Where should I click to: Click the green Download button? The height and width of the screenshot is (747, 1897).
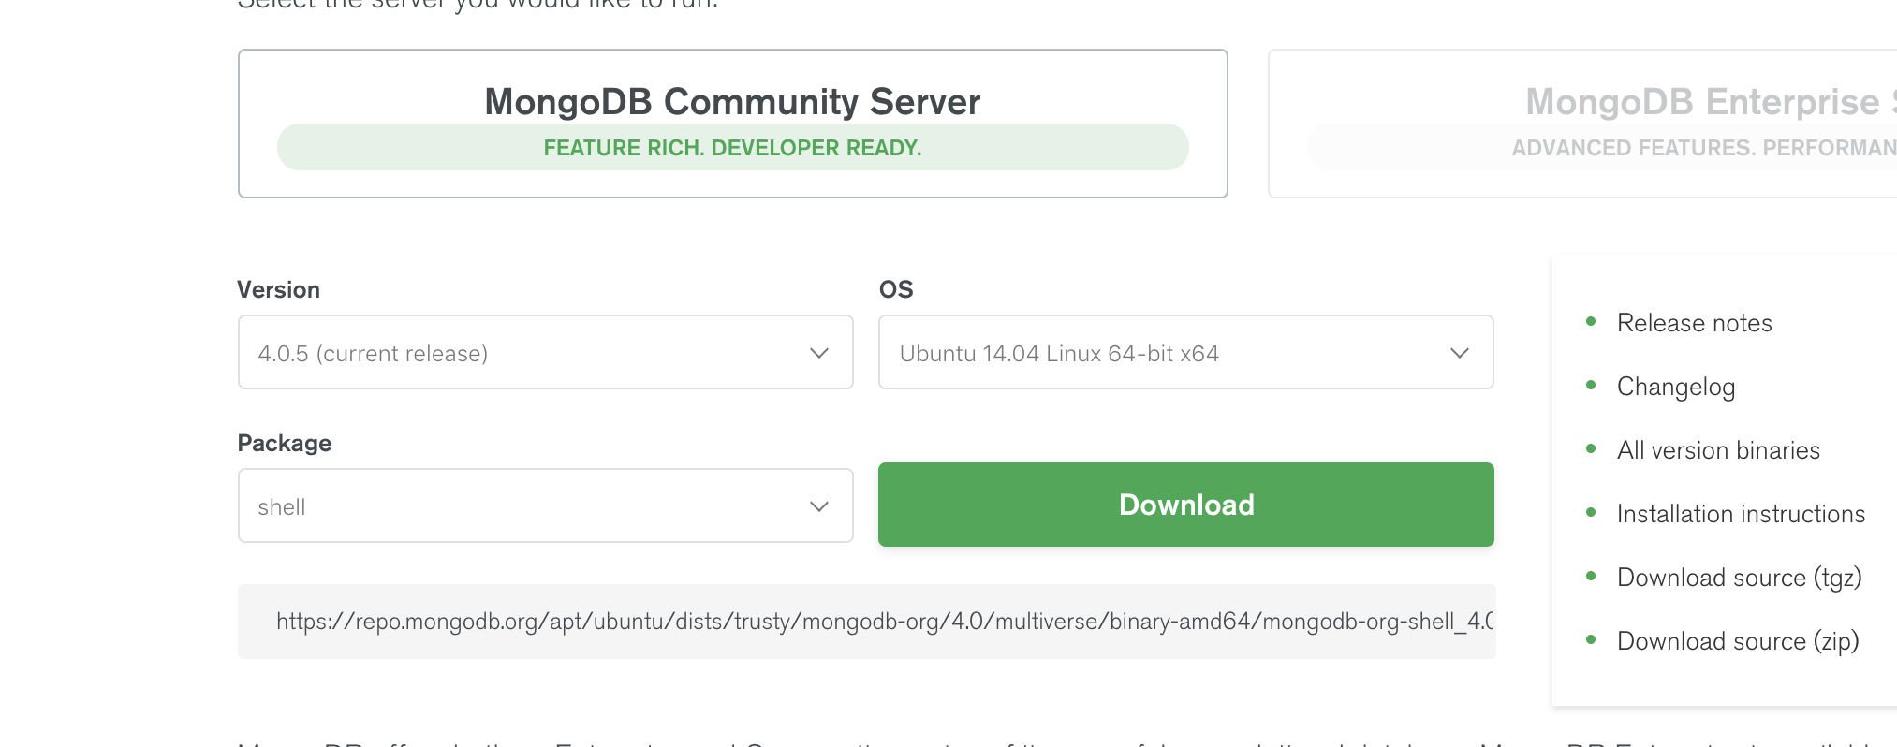pos(1185,505)
